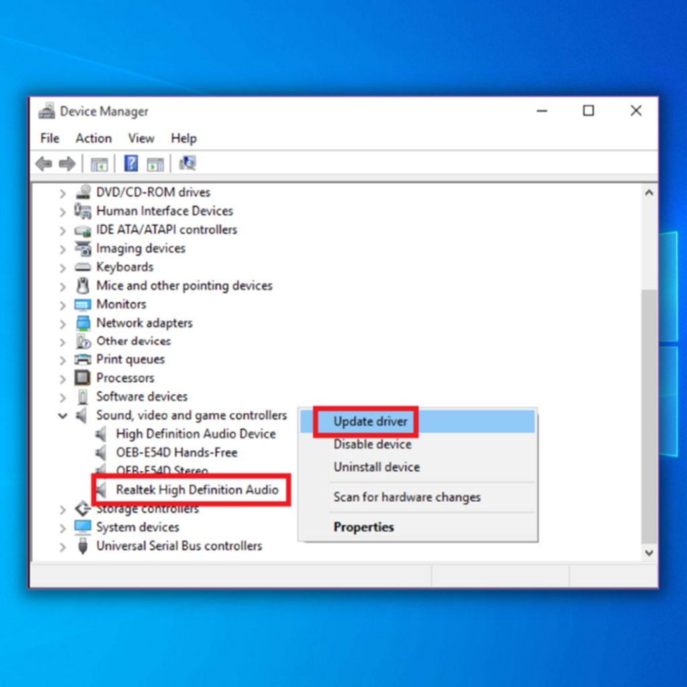Open the Action menu
Screen dimensions: 687x687
click(x=93, y=138)
